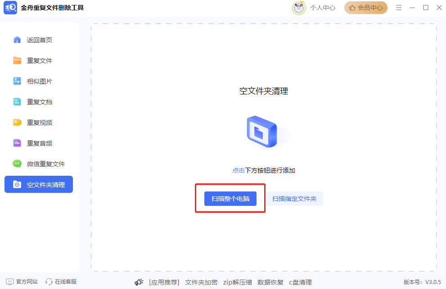
Task: Close the application window
Action: (x=439, y=8)
